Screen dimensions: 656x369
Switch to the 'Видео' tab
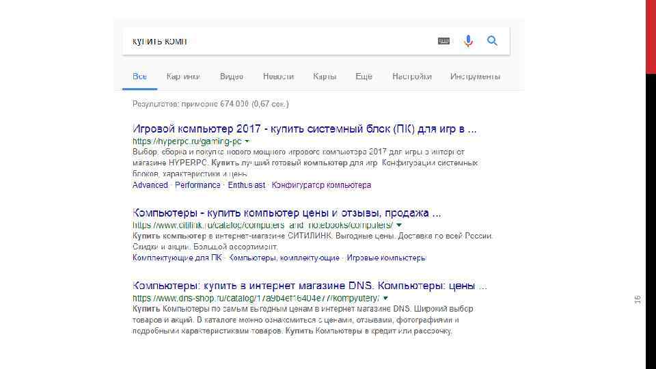(232, 77)
